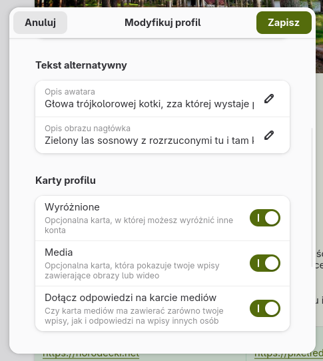Click the Wyróżnione card label
The height and width of the screenshot is (361, 323).
(72, 207)
